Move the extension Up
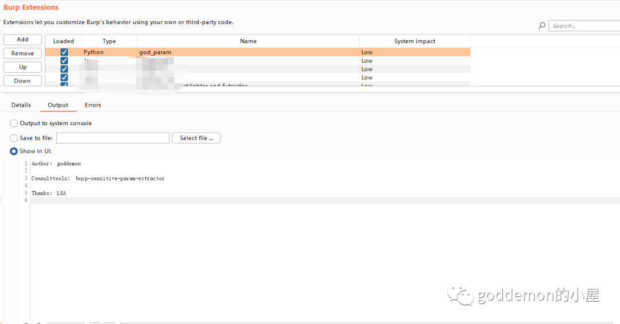The height and width of the screenshot is (324, 620). (22, 67)
